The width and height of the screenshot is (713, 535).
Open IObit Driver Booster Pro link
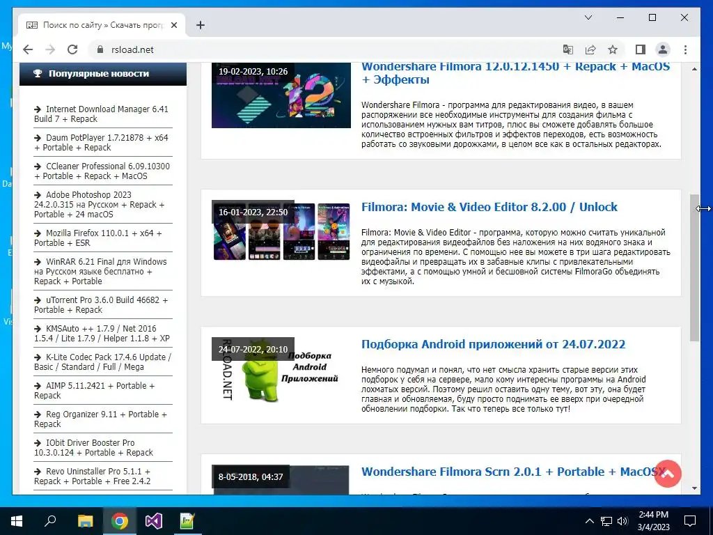[94, 448]
